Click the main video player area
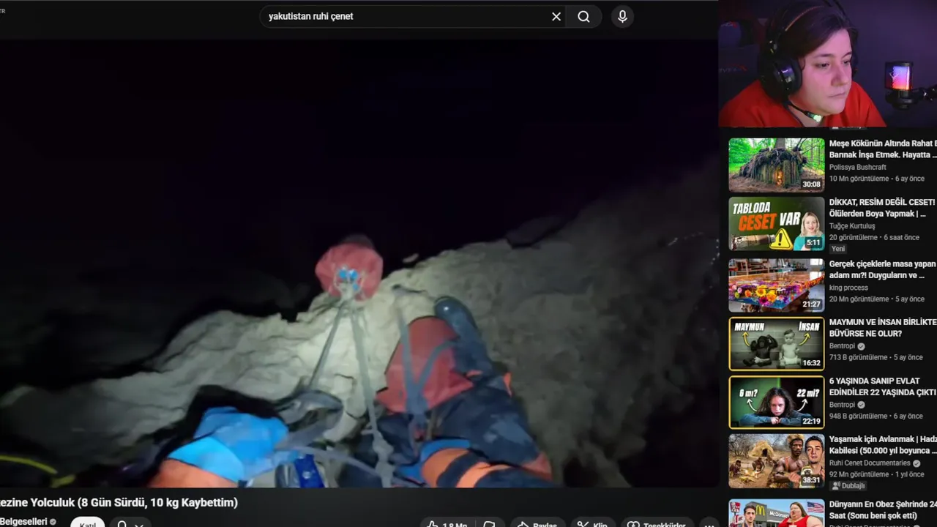This screenshot has width=937, height=527. pos(359,263)
